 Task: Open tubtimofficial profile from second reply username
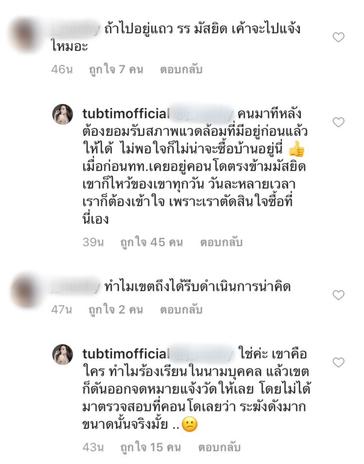[126, 354]
